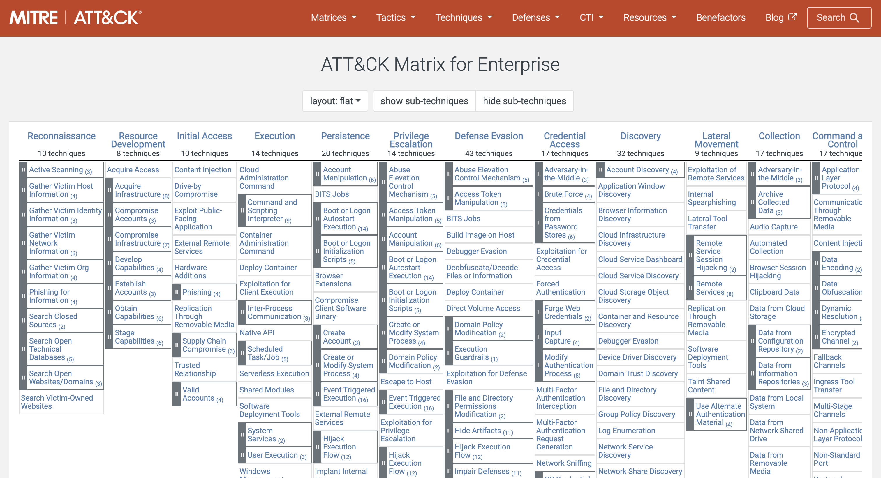Screen dimensions: 881x478
Task: Expand Obtain Capabilities sub-techniques handle
Action: point(110,312)
